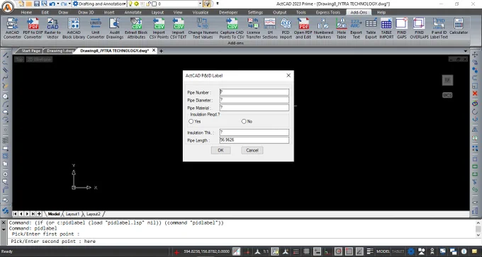Viewport: 482px width, 257px height.
Task: Open the Add-Ons ribbon tab
Action: pos(359,12)
